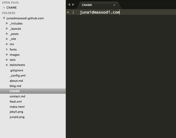
Task: Select the CNAME editor tab
Action: [x=87, y=5]
